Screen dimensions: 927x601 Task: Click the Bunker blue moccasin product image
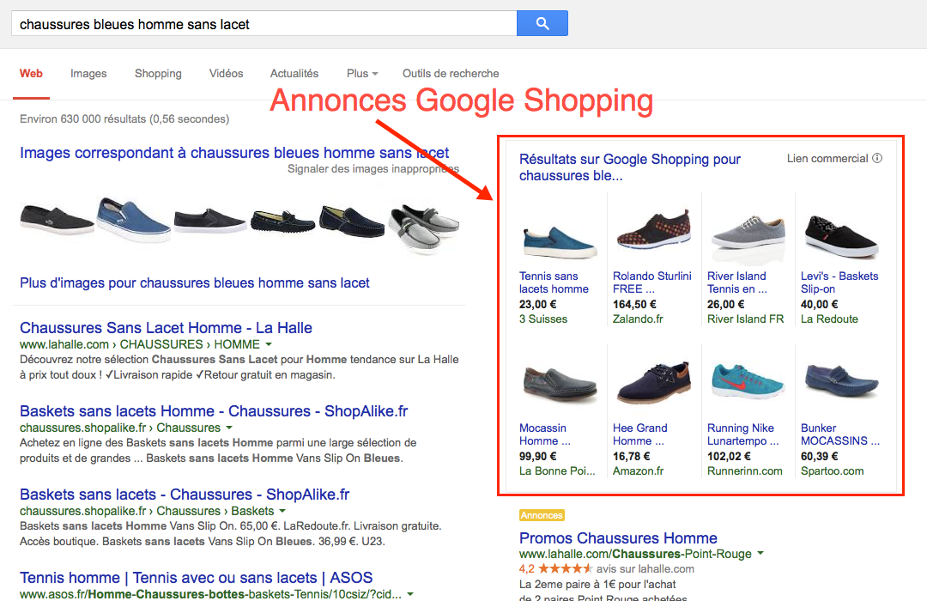[840, 381]
